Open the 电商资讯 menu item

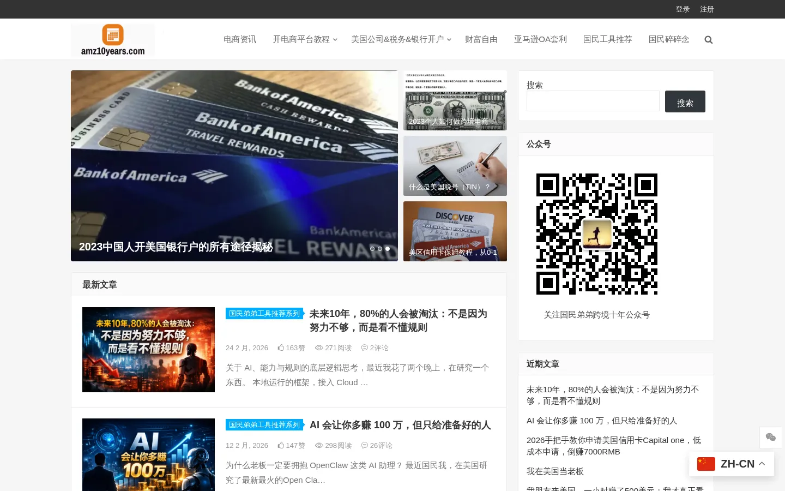tap(240, 39)
